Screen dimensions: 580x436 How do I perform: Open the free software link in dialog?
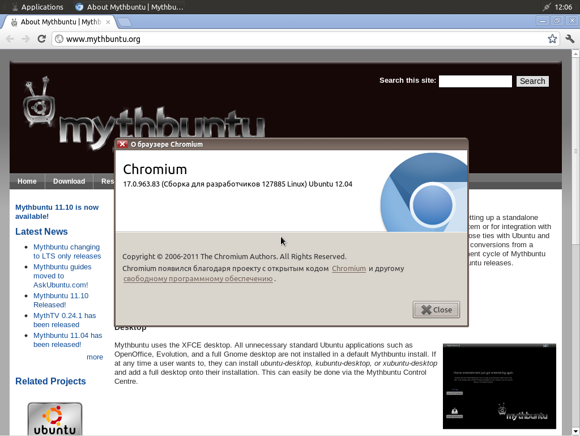[x=198, y=278]
